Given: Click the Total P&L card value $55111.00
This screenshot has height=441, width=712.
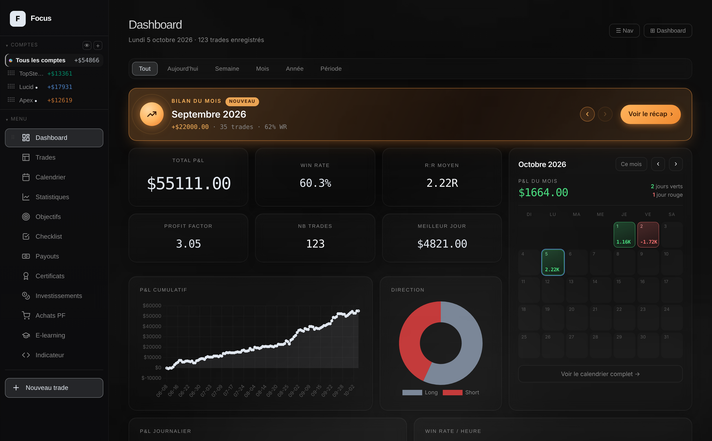Looking at the screenshot, I should 189,183.
